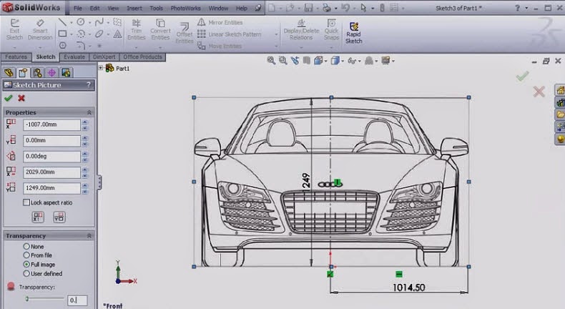Screen dimensions: 565x309
Task: Select the Circle sketch tool
Action: pyautogui.click(x=81, y=22)
